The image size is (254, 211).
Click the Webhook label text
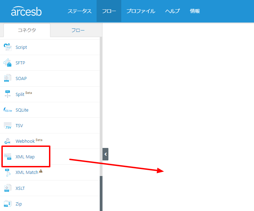click(25, 141)
